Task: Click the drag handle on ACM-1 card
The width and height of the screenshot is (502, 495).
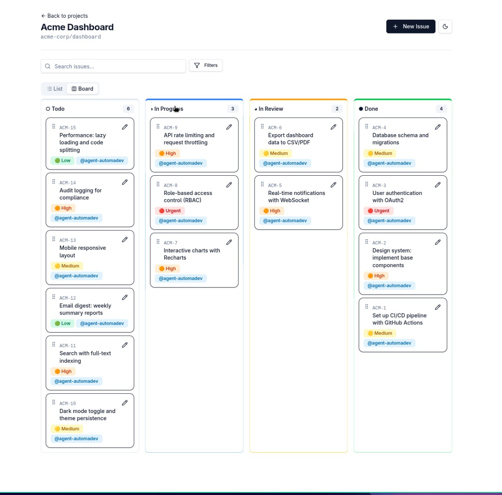Action: coord(366,307)
